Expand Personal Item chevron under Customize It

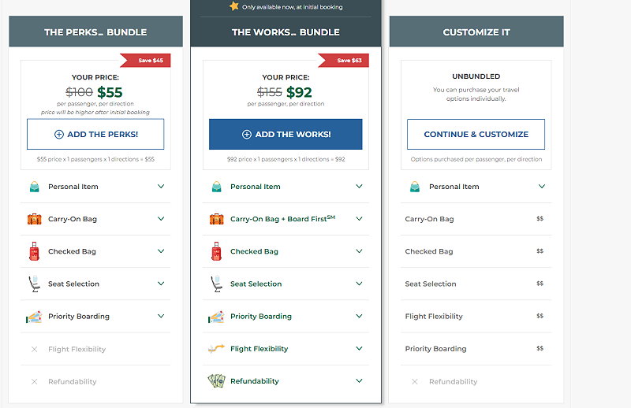tap(542, 187)
